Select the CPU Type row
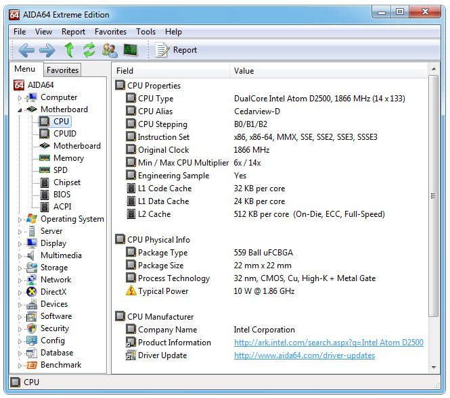Screen dimensions: 450x398 tap(270, 99)
